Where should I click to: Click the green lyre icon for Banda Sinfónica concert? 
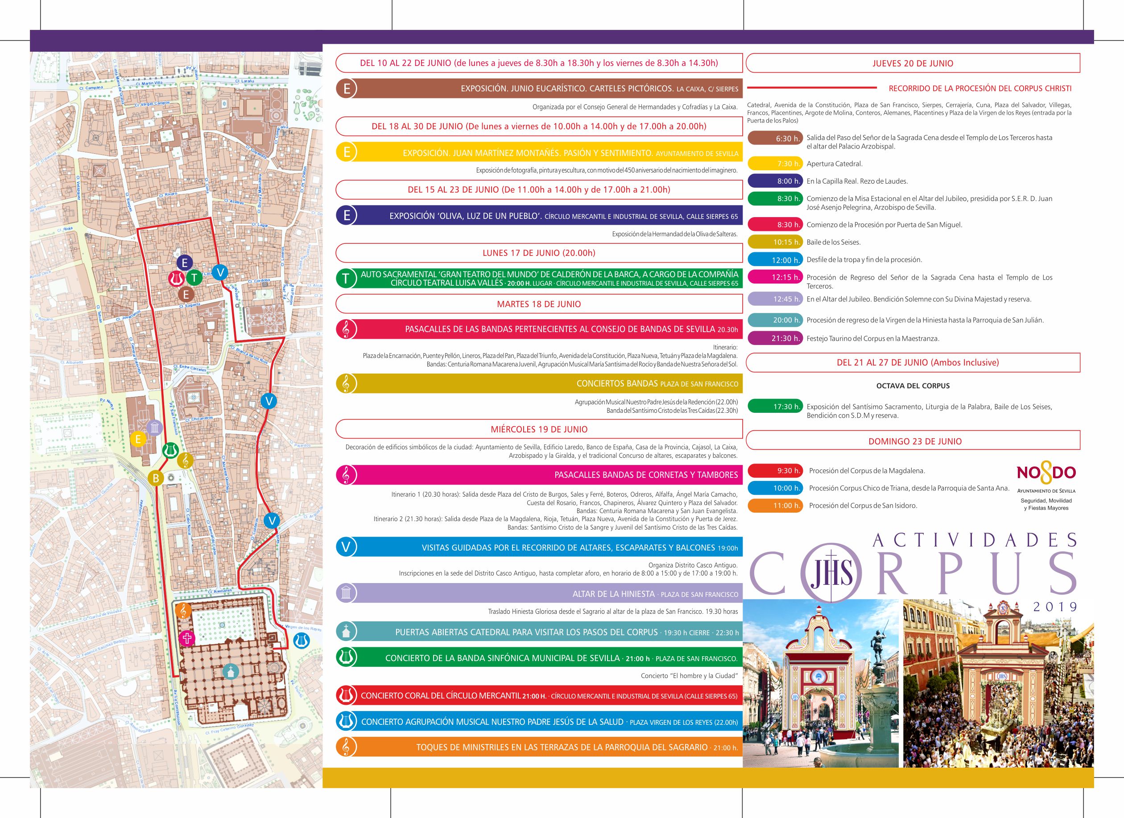[346, 658]
